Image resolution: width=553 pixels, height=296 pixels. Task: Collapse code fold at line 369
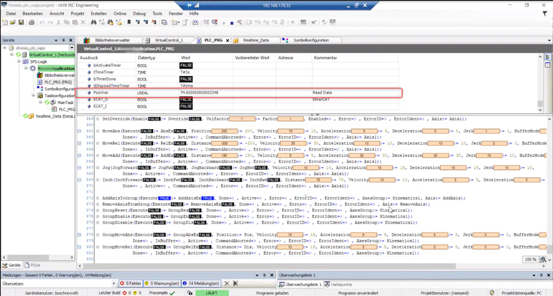tap(79, 180)
